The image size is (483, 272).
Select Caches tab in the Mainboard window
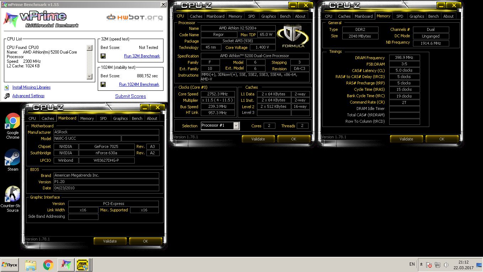point(48,118)
